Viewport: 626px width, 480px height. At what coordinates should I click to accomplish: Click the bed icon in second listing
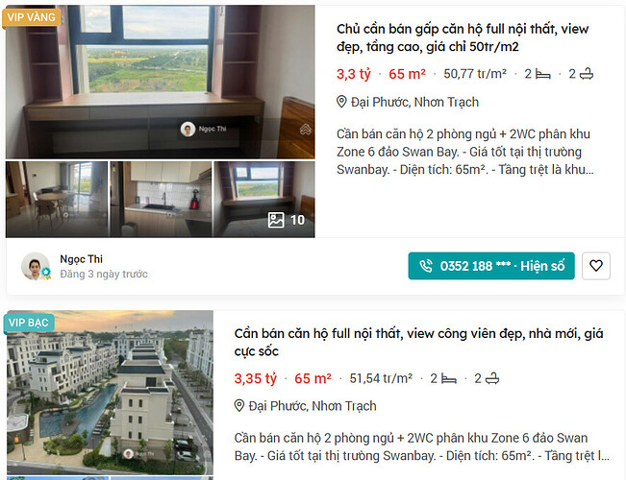(449, 379)
